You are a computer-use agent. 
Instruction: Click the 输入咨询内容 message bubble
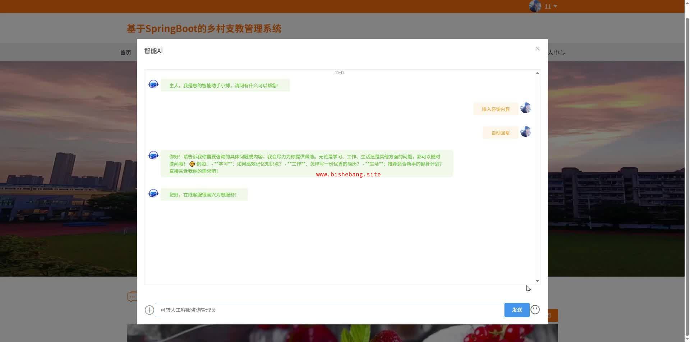[496, 109]
